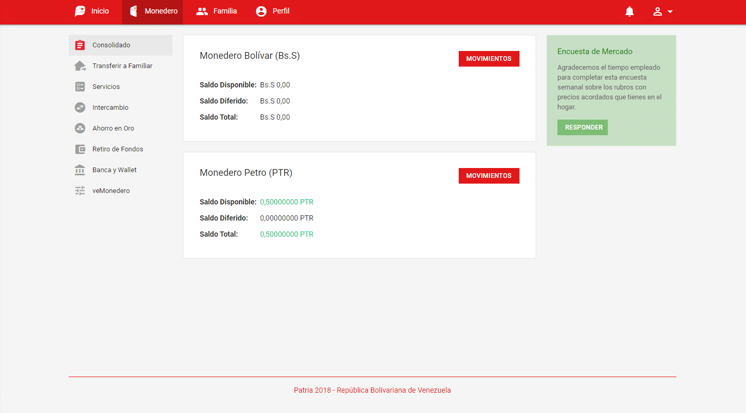
Task: Open the Familia tab label
Action: 225,11
